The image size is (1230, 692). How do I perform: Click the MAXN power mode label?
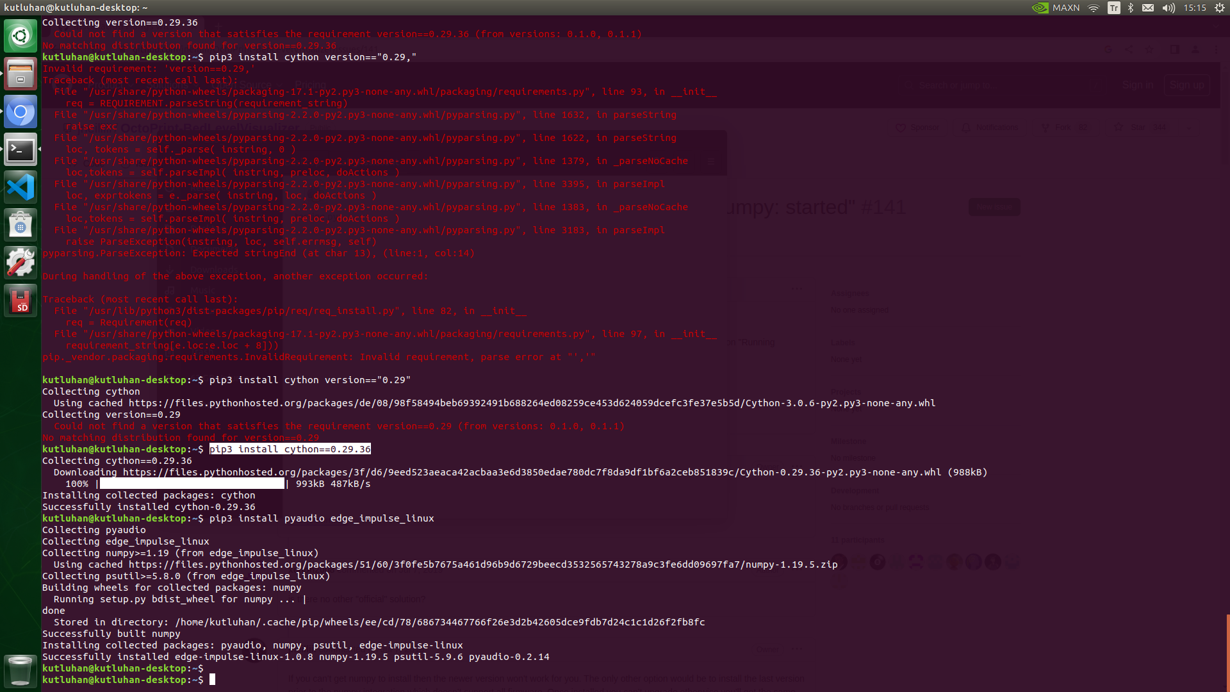click(x=1066, y=8)
